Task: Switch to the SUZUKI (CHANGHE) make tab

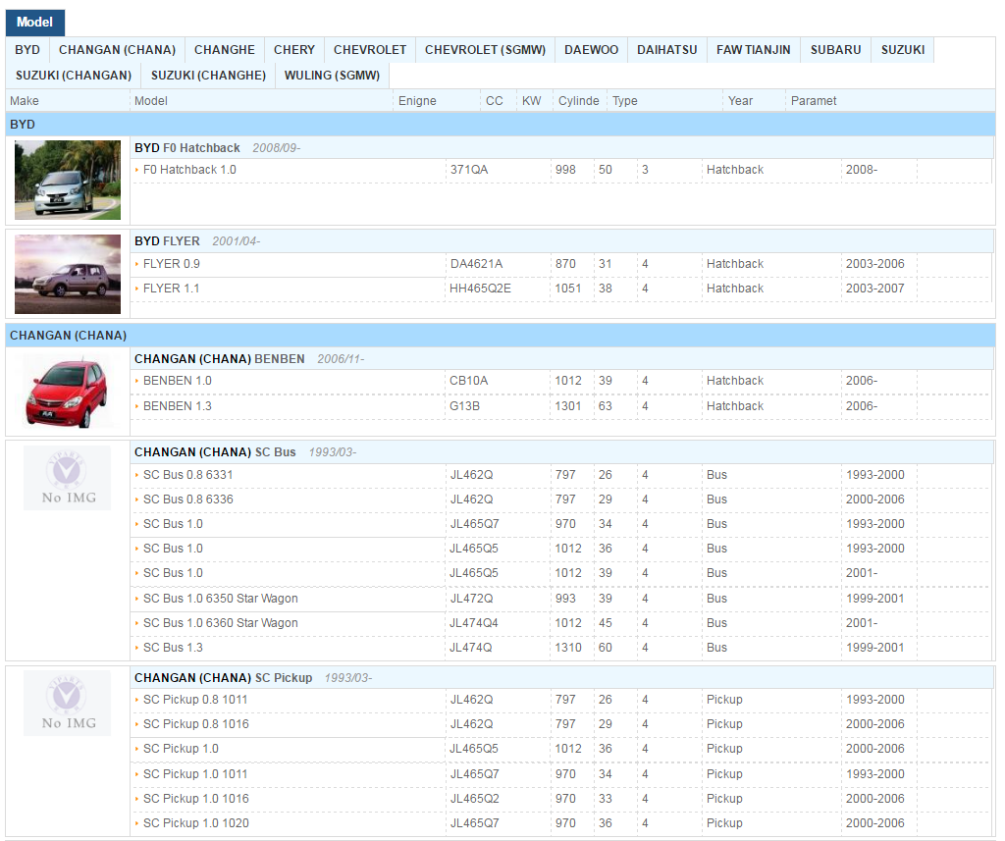Action: coord(208,76)
